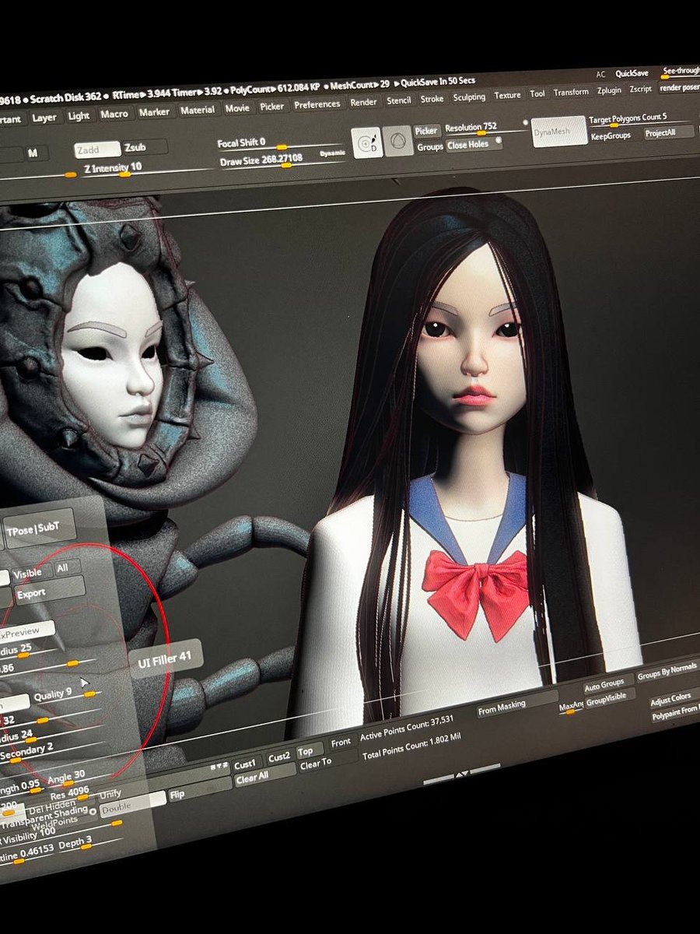Click the Top view button

pos(309,752)
